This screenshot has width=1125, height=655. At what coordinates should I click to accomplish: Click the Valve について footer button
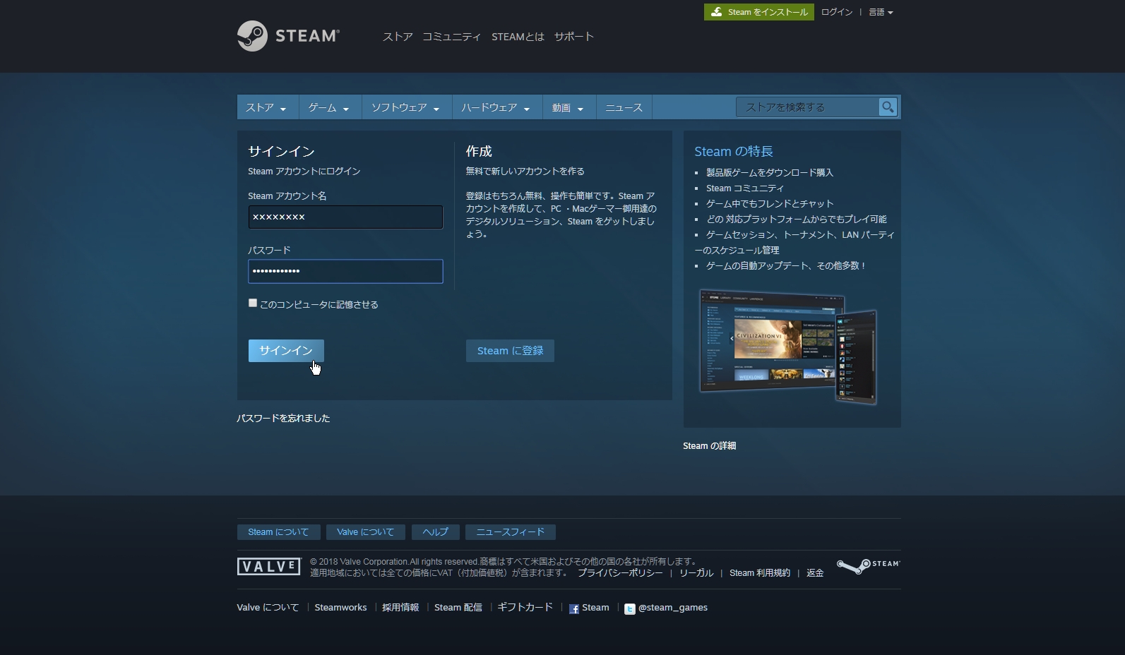click(366, 532)
